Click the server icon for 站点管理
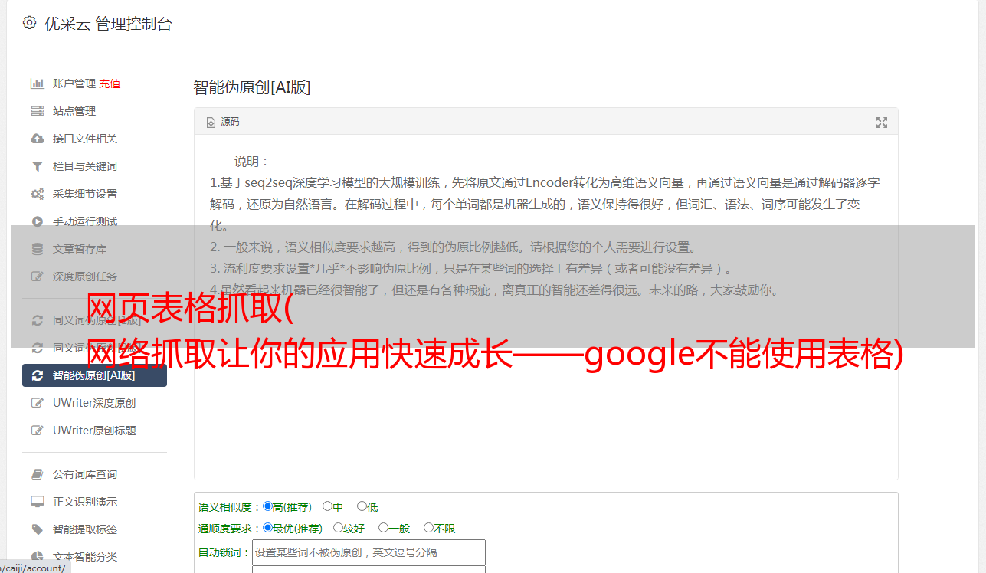 (37, 111)
